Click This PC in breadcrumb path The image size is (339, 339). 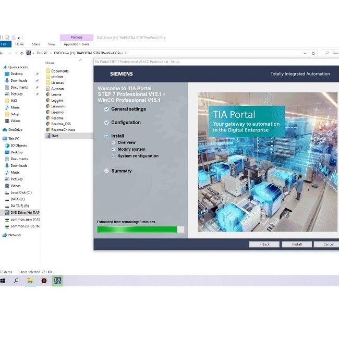click(x=42, y=53)
